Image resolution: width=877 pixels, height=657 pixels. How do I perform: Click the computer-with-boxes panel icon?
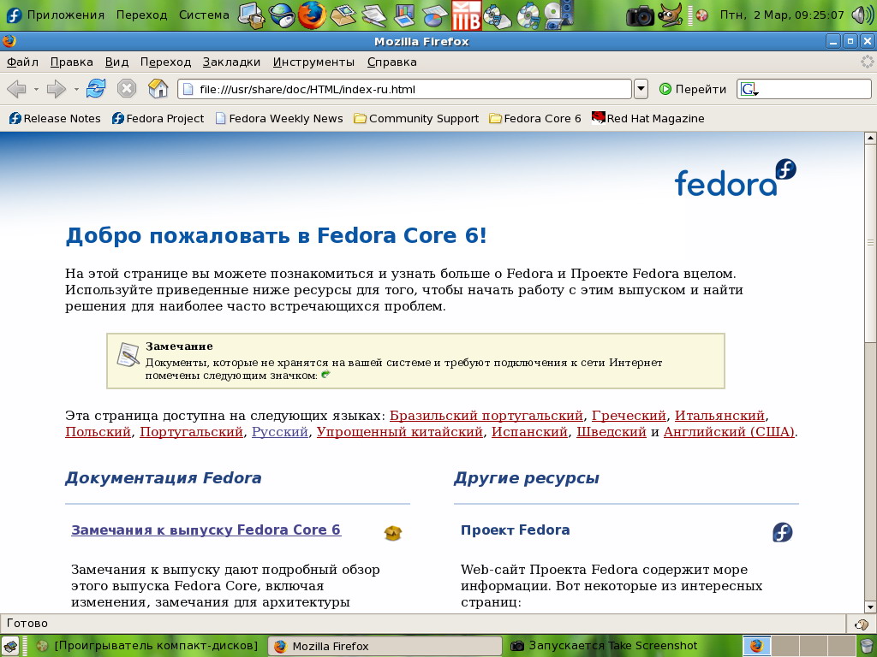251,15
